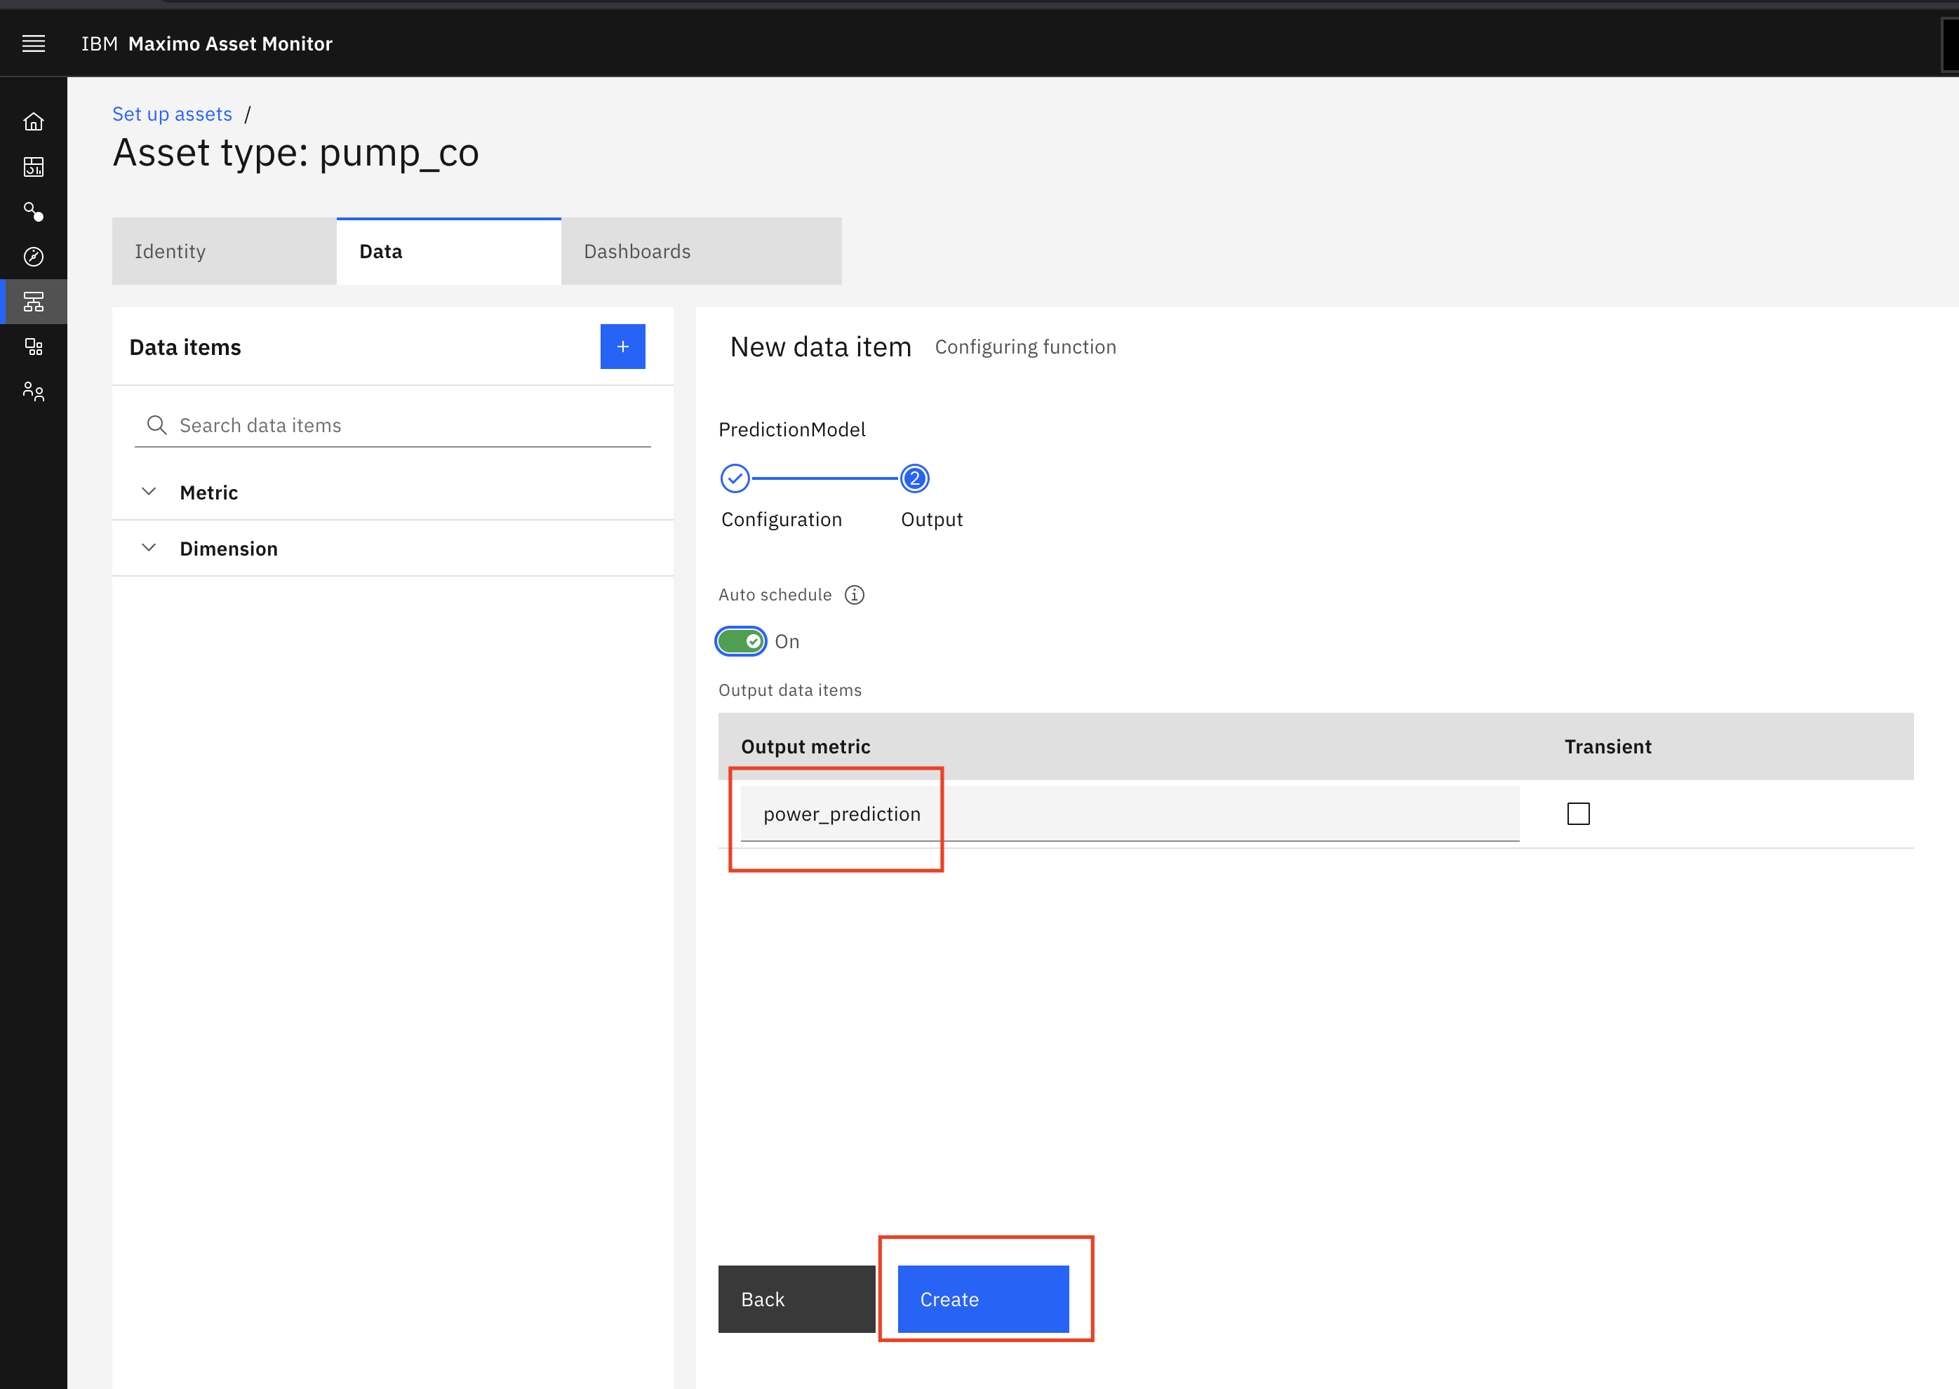Open the users administration sidebar icon
Screen dimensions: 1959x1389
pyautogui.click(x=34, y=391)
